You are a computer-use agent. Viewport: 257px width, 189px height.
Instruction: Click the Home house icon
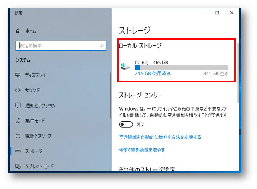click(x=18, y=31)
